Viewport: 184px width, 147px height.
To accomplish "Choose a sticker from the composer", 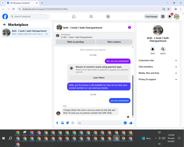I will pos(68,123).
